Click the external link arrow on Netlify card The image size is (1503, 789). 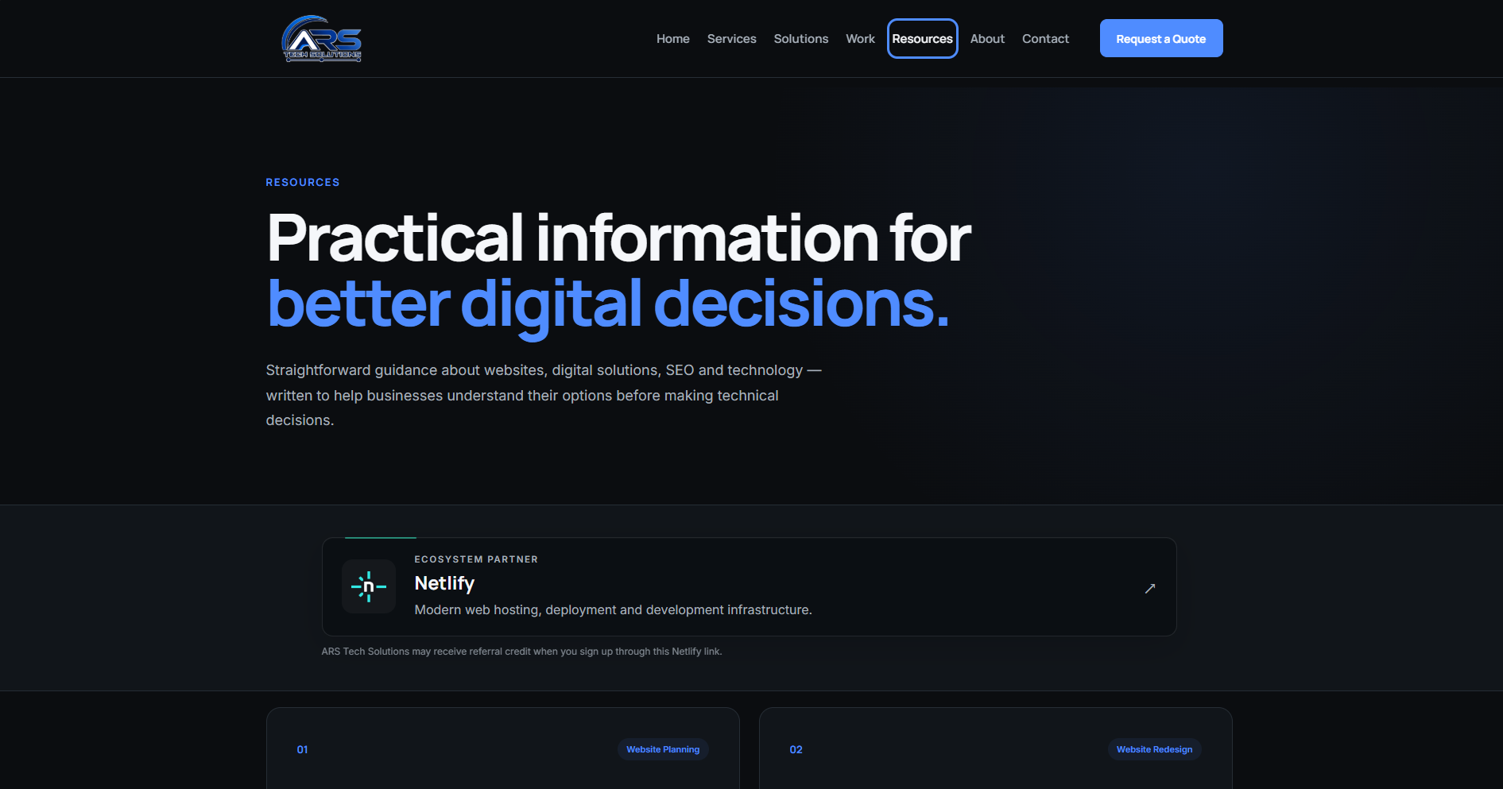(1149, 589)
